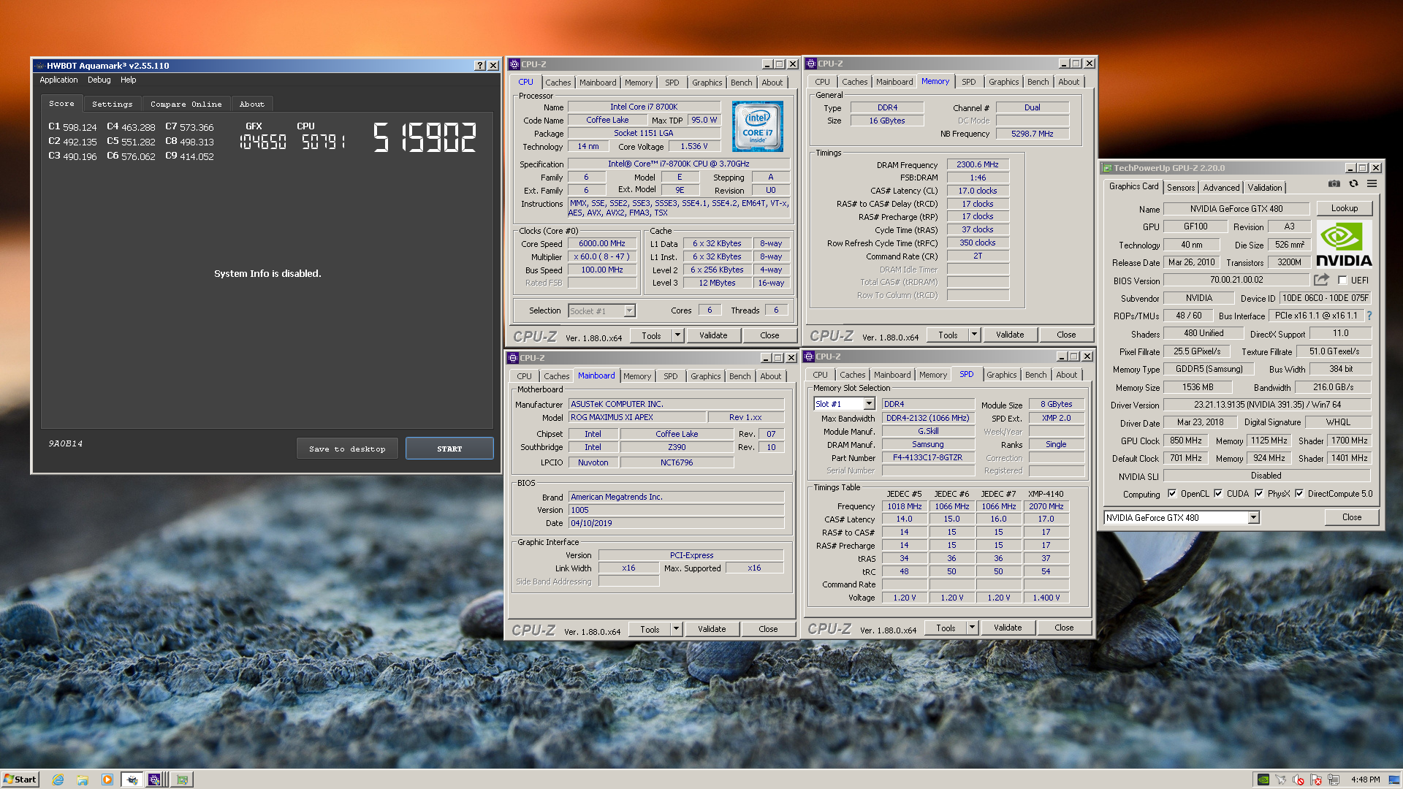The height and width of the screenshot is (789, 1403).
Task: Open Bench tab in the CPU-Z Memory window
Action: click(x=1038, y=82)
